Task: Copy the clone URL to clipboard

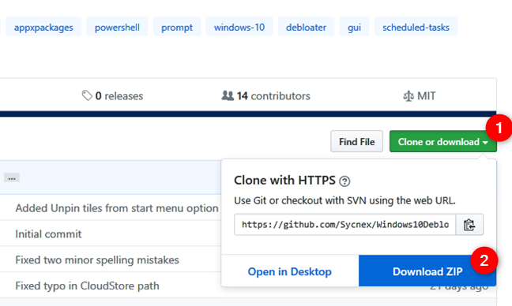Action: (469, 225)
